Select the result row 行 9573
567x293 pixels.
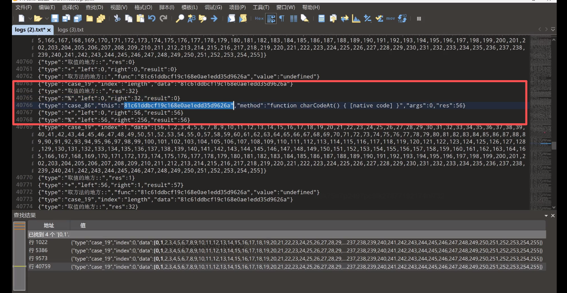[x=287, y=258]
